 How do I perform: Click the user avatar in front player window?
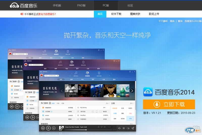click(41, 75)
